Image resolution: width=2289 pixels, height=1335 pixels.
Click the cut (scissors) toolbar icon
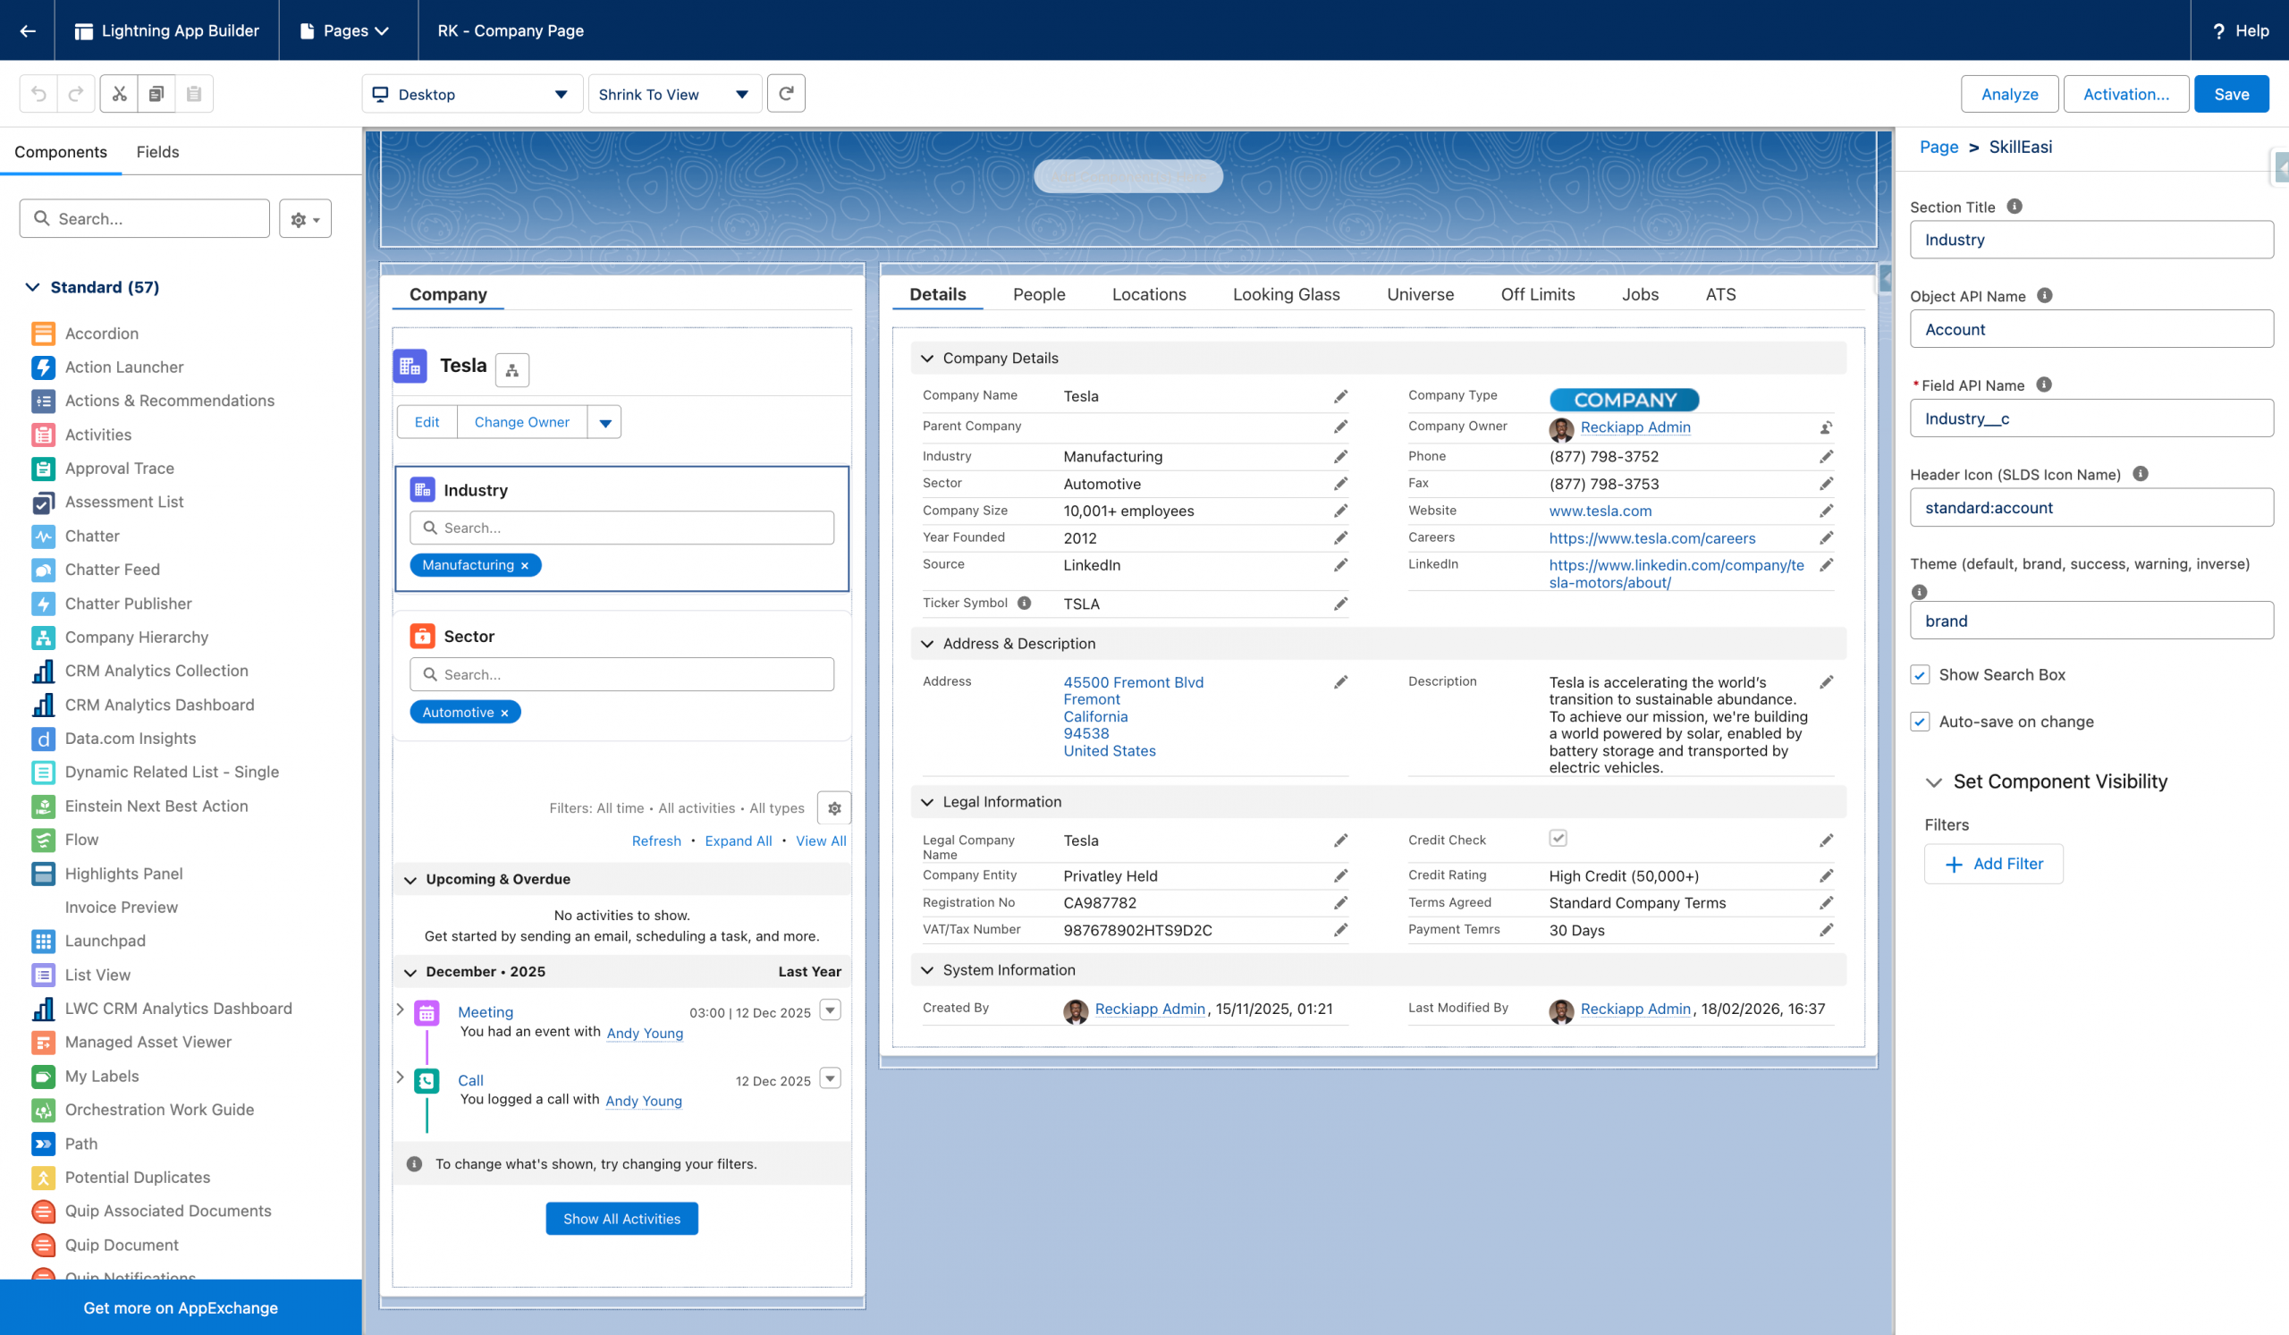(119, 94)
